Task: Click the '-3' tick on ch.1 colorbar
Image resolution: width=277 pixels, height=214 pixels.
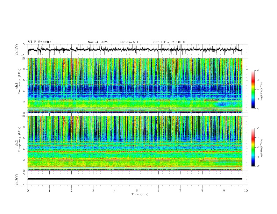Action: (x=258, y=70)
